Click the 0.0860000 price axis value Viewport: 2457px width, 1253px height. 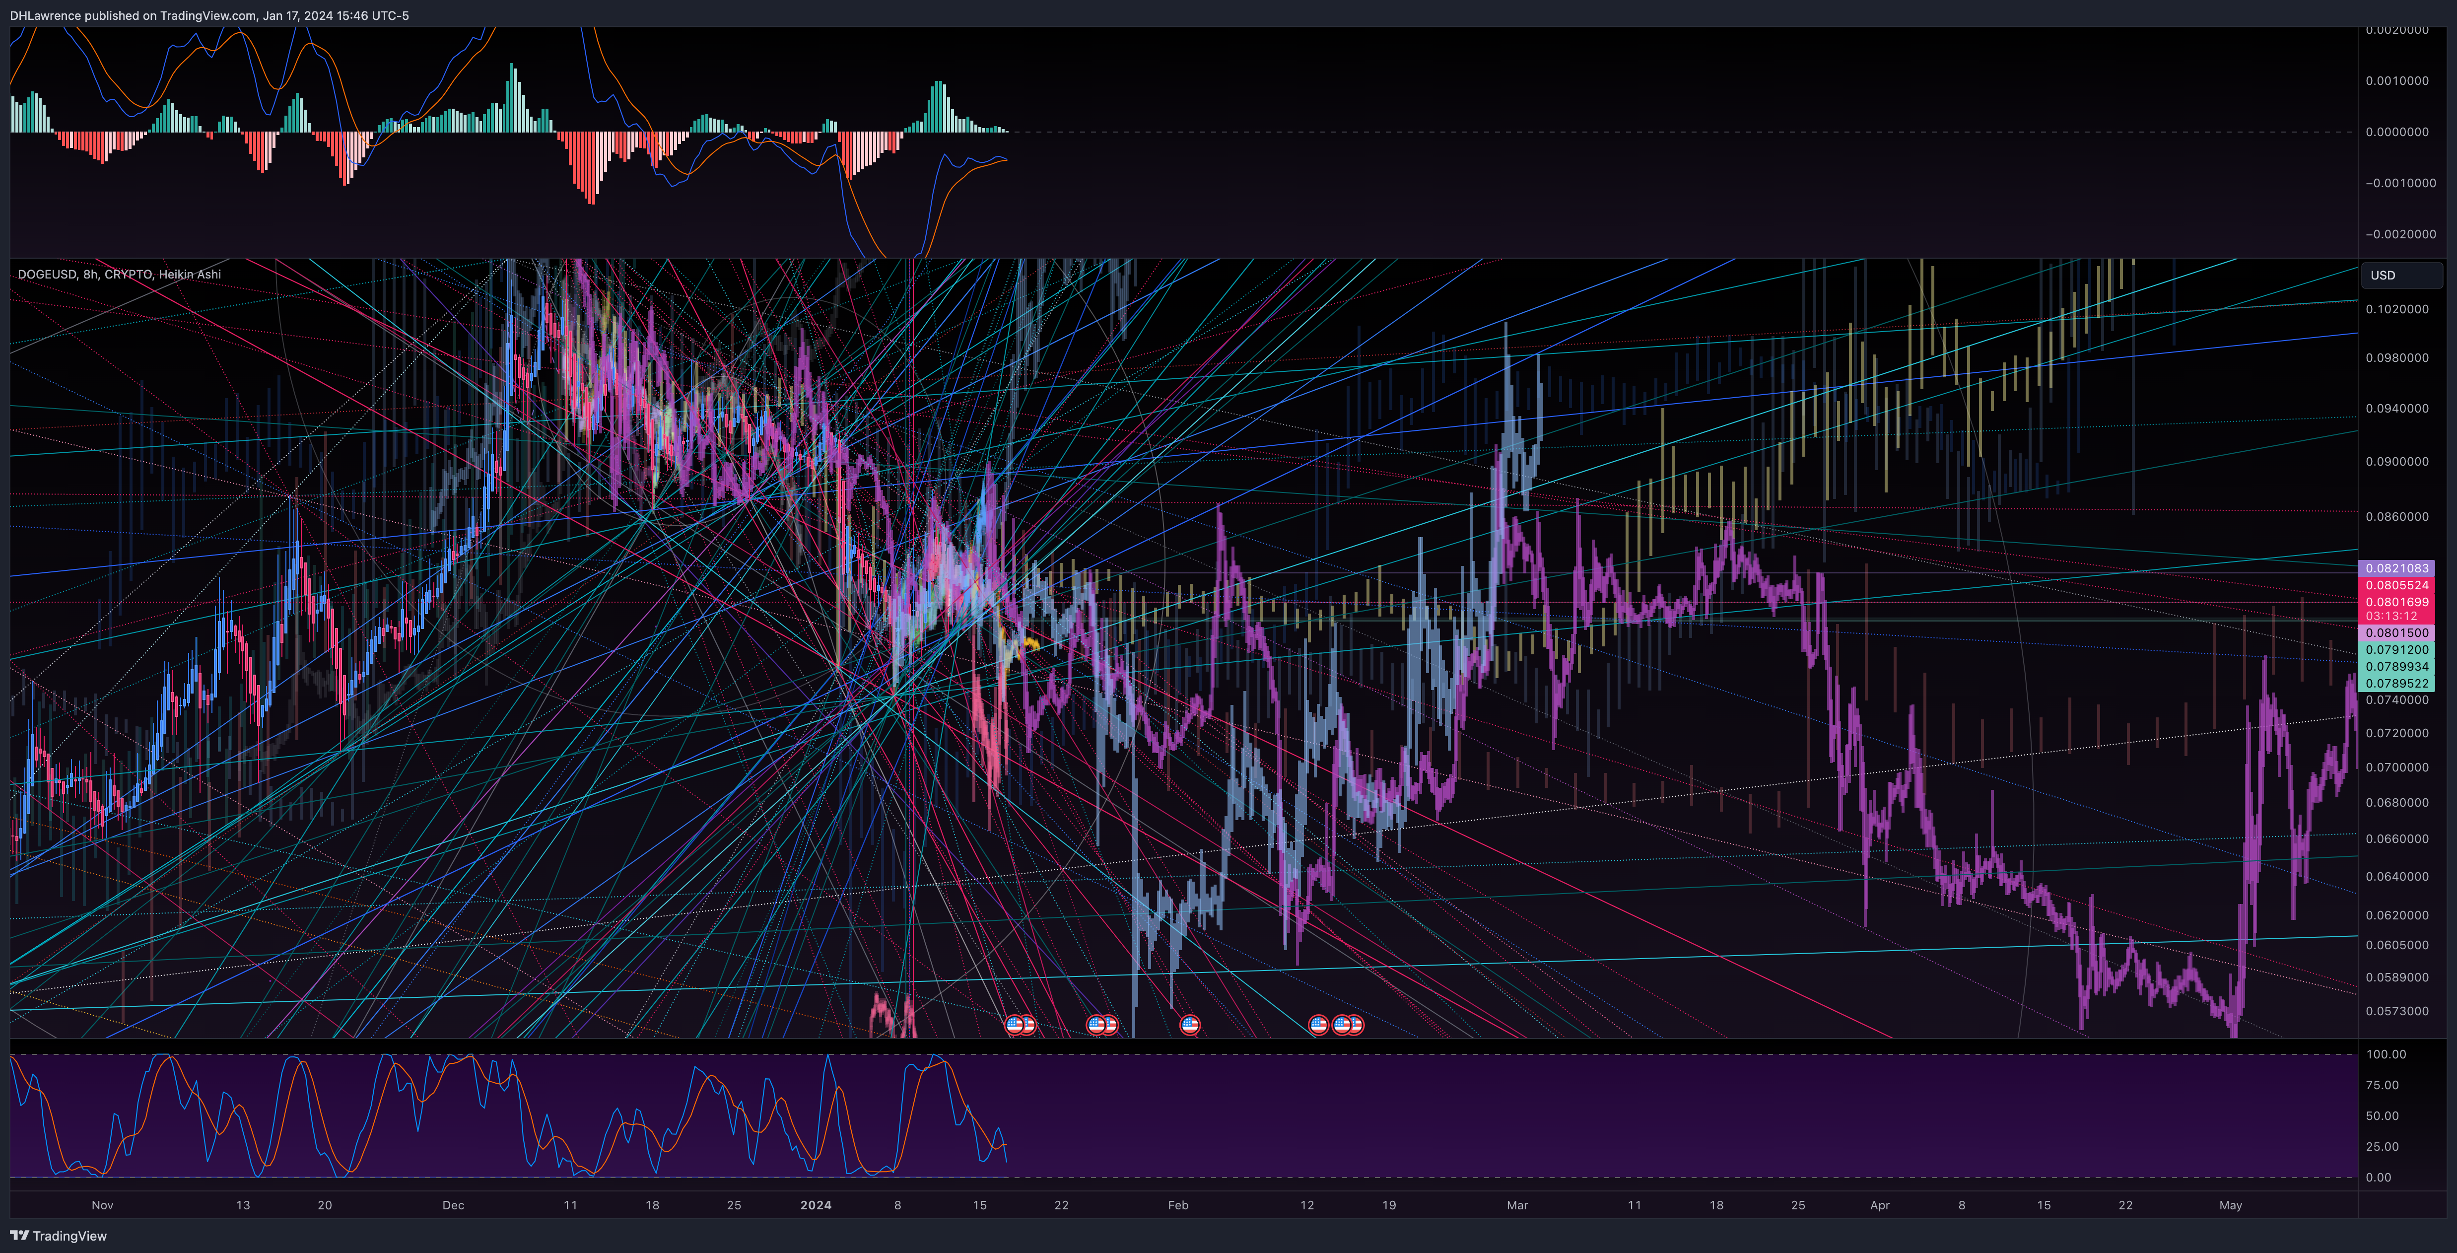pos(2397,517)
